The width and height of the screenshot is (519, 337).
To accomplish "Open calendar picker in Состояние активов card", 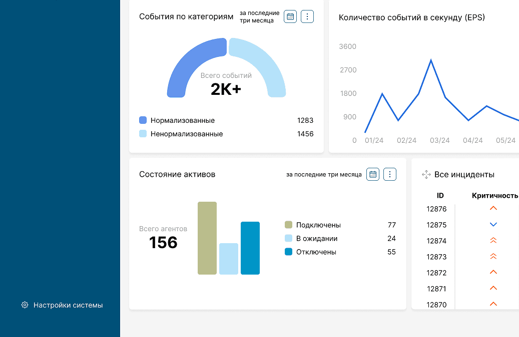I will [x=373, y=174].
